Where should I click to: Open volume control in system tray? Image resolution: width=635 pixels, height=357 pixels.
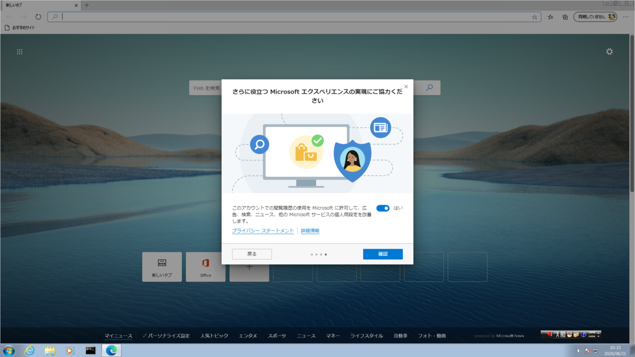click(579, 351)
